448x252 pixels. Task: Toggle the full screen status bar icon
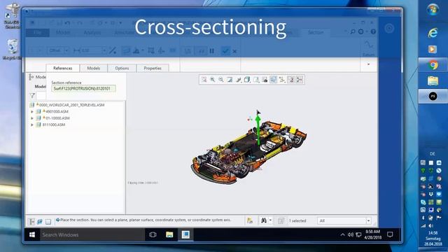point(48,221)
